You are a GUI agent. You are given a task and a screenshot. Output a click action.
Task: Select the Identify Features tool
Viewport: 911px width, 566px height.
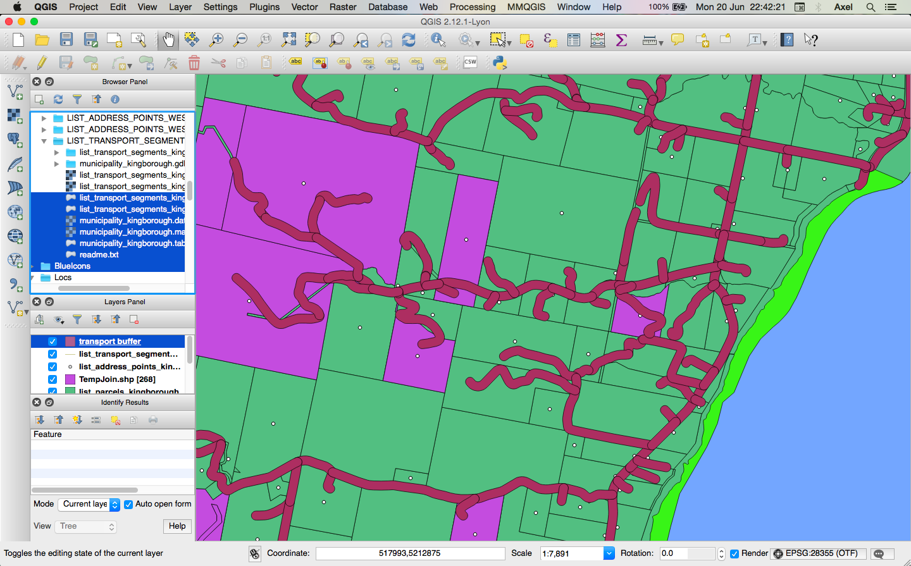coord(438,40)
